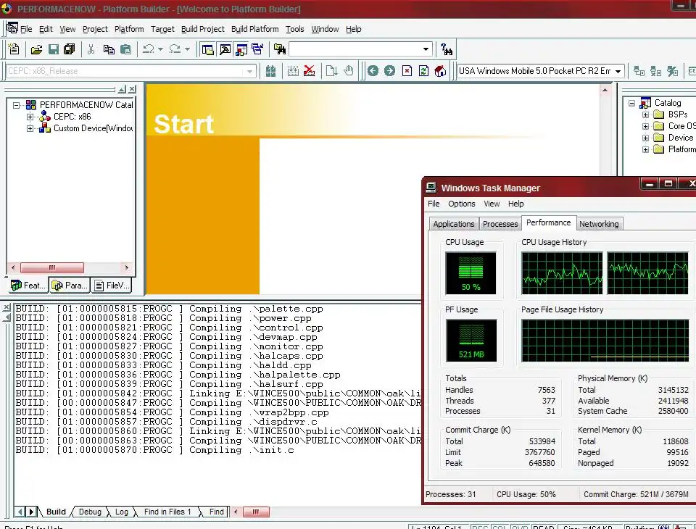The height and width of the screenshot is (529, 696).
Task: Create a new file from the toolbar
Action: click(x=14, y=49)
